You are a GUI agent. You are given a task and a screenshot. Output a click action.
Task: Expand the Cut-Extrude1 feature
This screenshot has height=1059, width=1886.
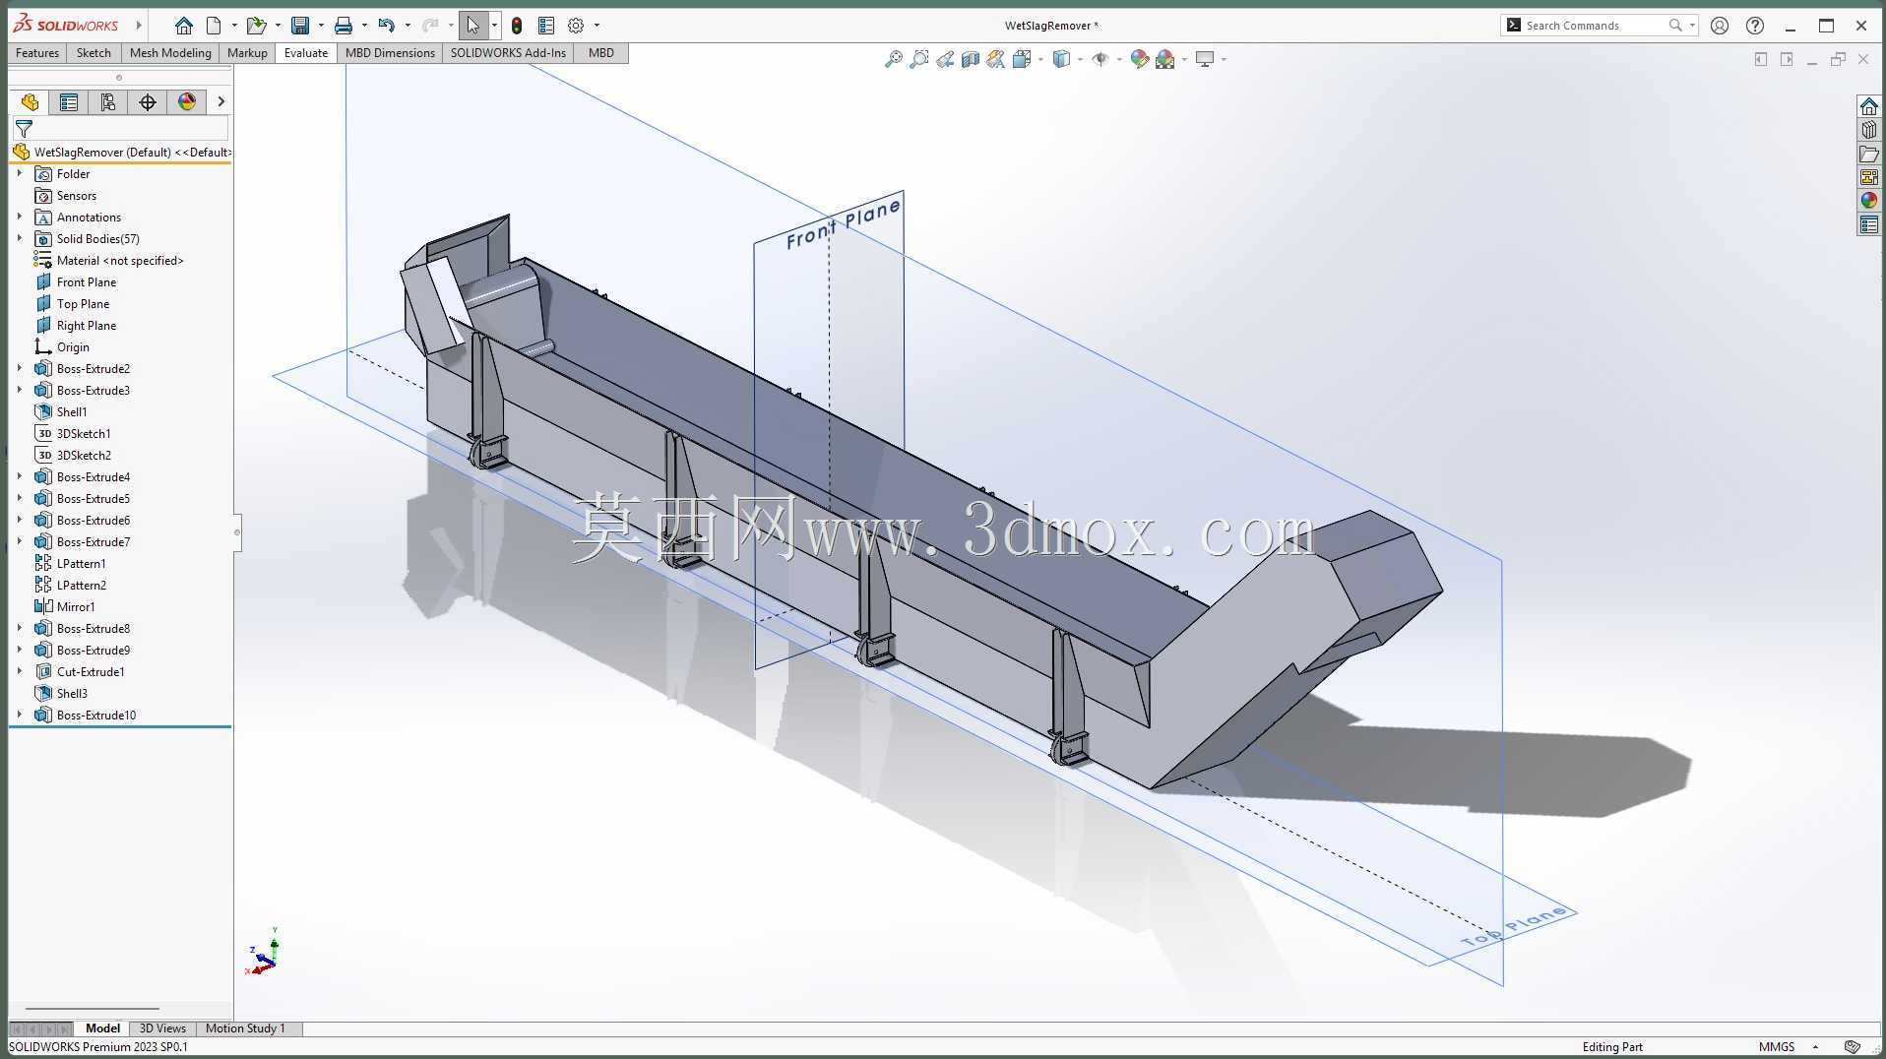(x=20, y=671)
